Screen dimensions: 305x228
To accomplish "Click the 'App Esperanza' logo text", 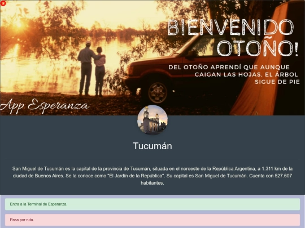I will 45,106.
